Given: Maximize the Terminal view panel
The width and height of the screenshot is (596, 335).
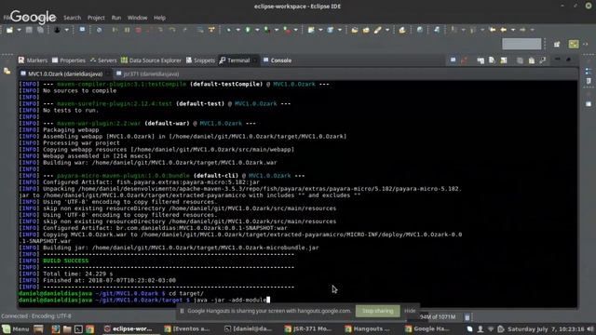Looking at the screenshot, I should click(569, 60).
